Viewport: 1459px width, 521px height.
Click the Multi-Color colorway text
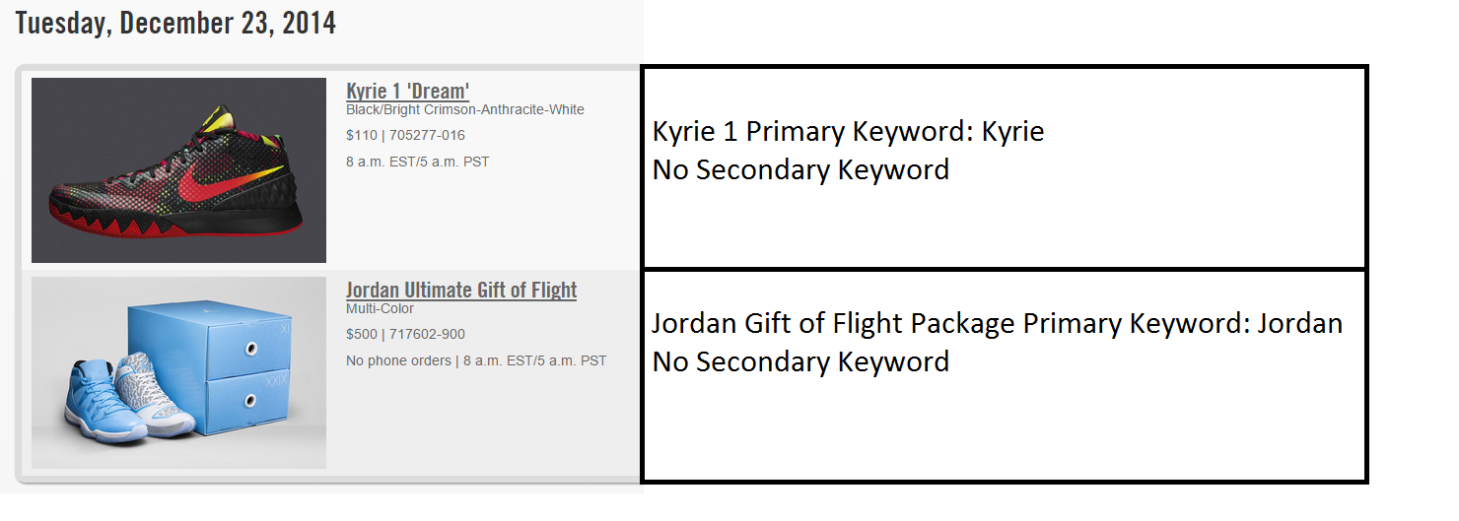(380, 308)
